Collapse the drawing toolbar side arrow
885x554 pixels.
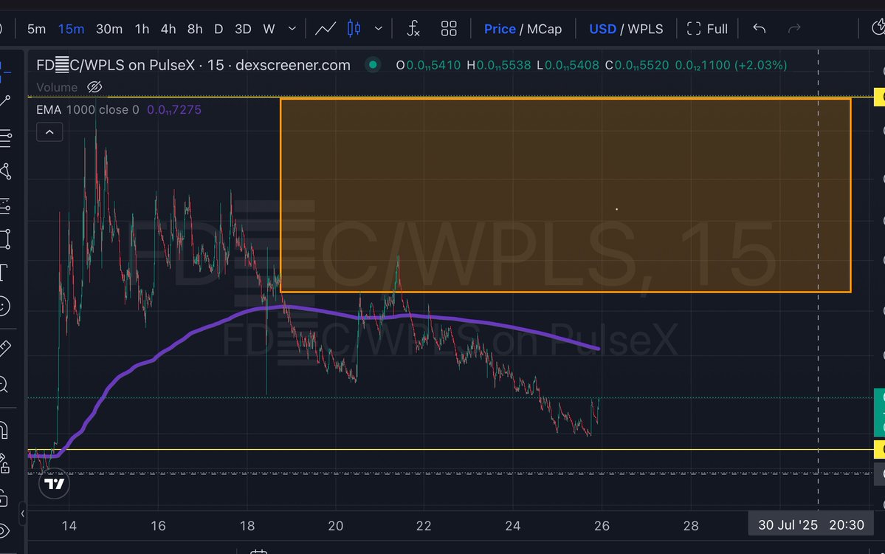[23, 513]
